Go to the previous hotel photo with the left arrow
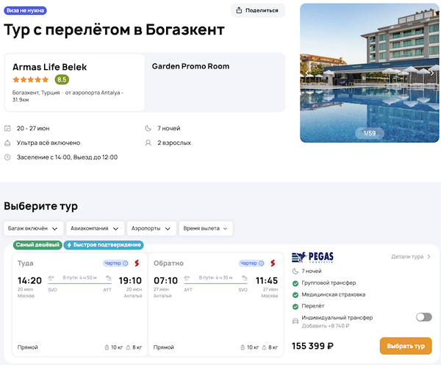The height and width of the screenshot is (365, 441). (308, 73)
